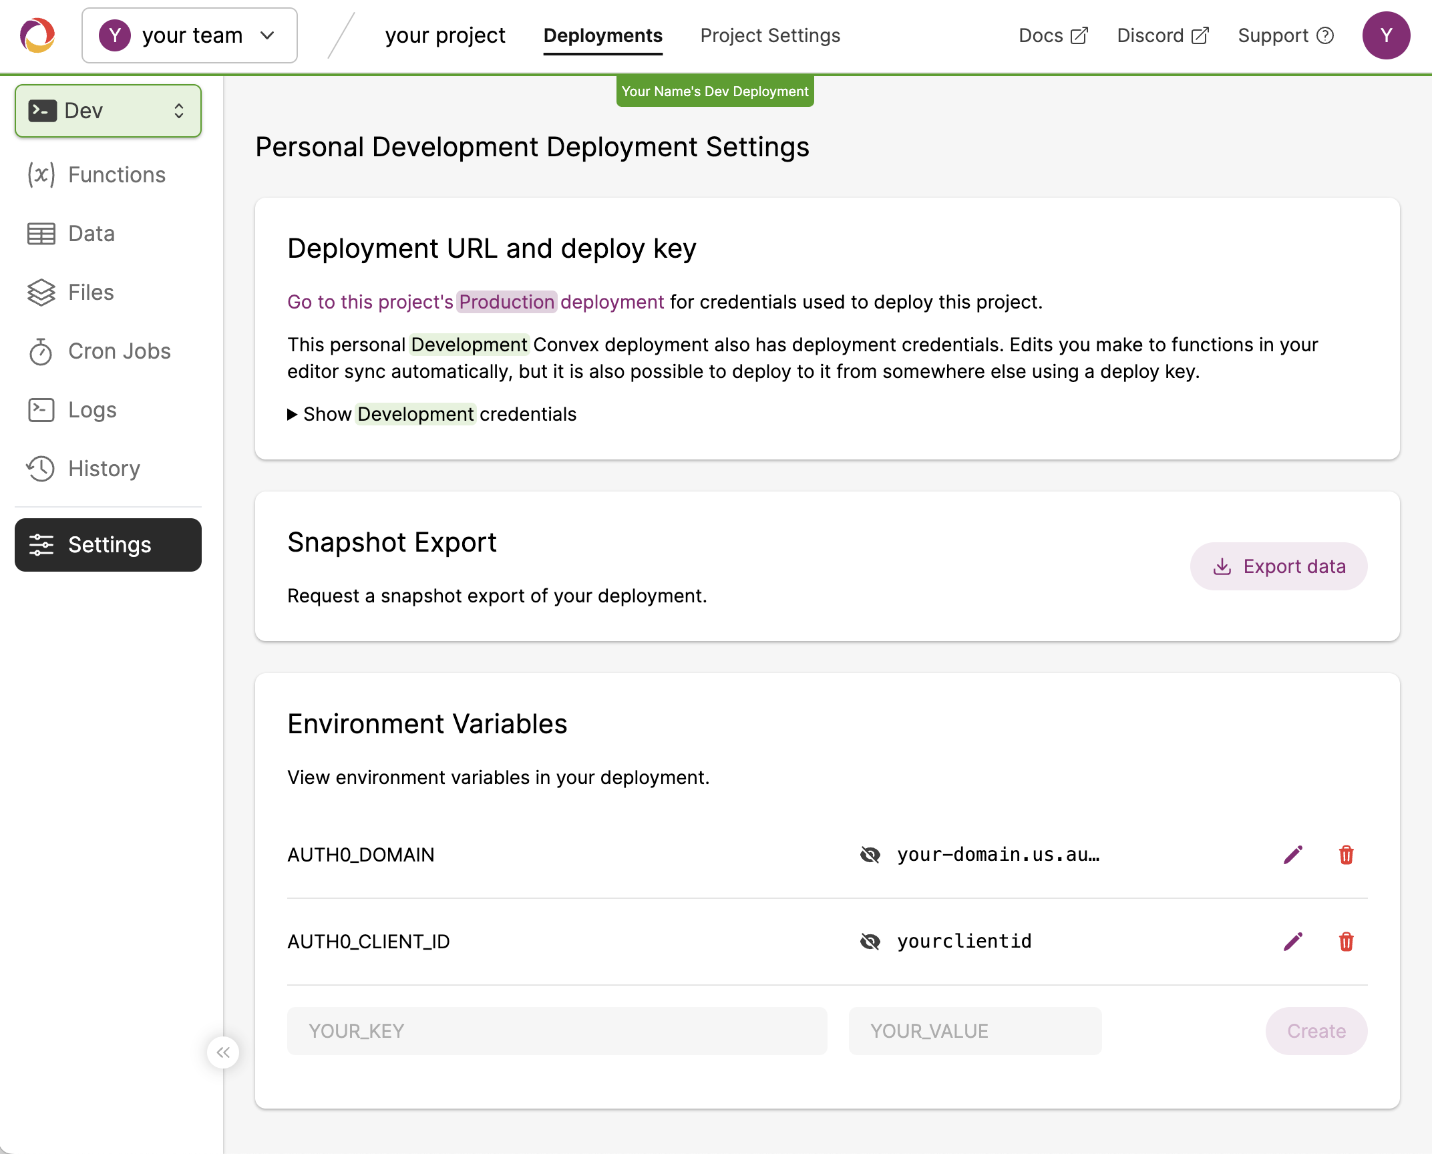The width and height of the screenshot is (1432, 1154).
Task: Click the Your Name's Dev Deployment badge
Action: (715, 91)
